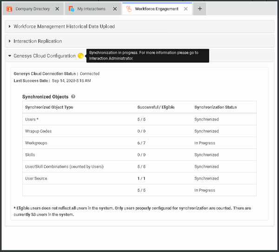Click the yellow synchronization status indicator
Viewport: 279px width, 252px height.
pos(80,56)
